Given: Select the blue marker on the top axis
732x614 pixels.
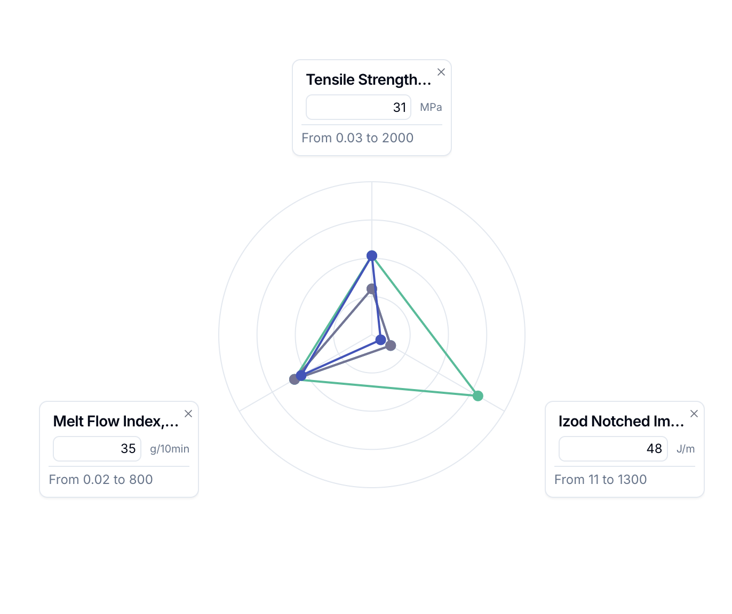Looking at the screenshot, I should click(x=372, y=256).
